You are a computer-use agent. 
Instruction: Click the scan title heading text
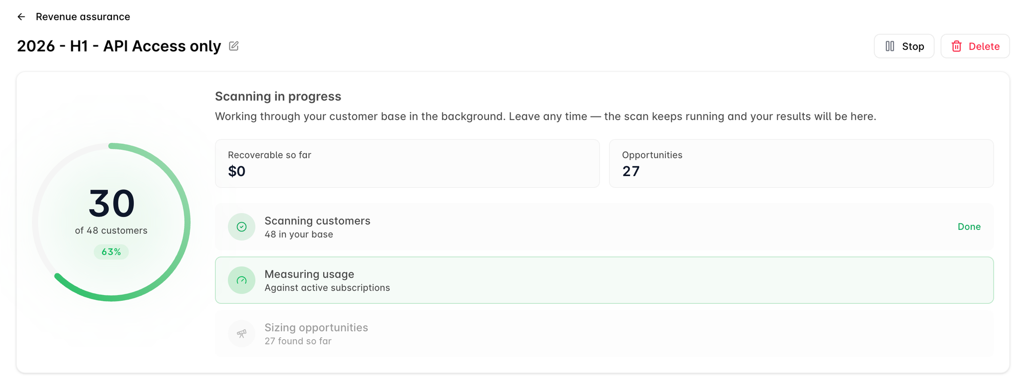point(119,46)
